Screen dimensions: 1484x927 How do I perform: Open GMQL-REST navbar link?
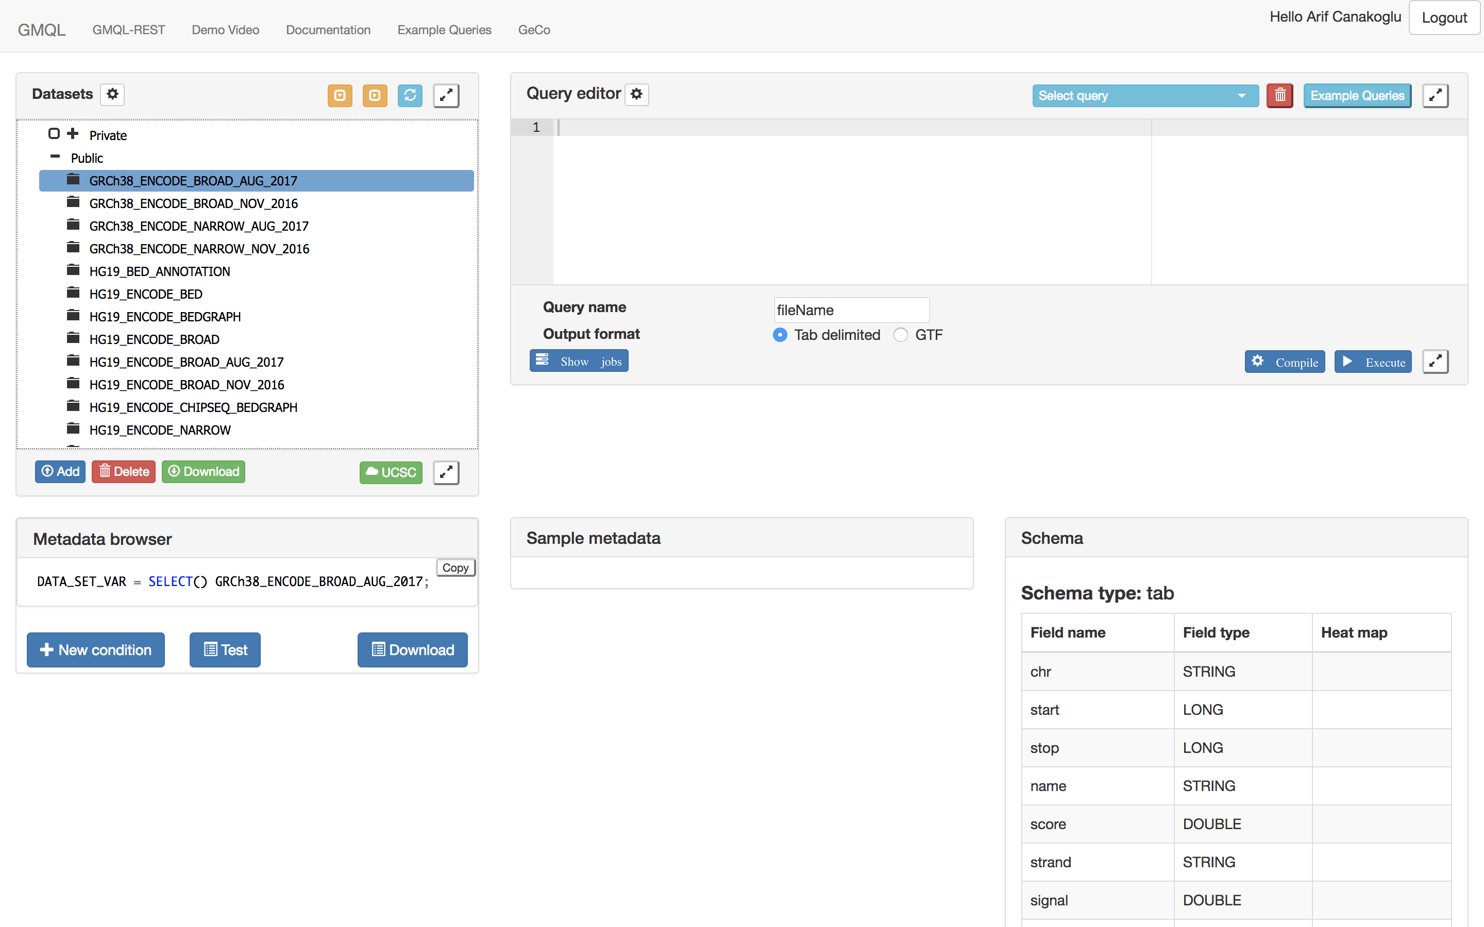(x=129, y=30)
